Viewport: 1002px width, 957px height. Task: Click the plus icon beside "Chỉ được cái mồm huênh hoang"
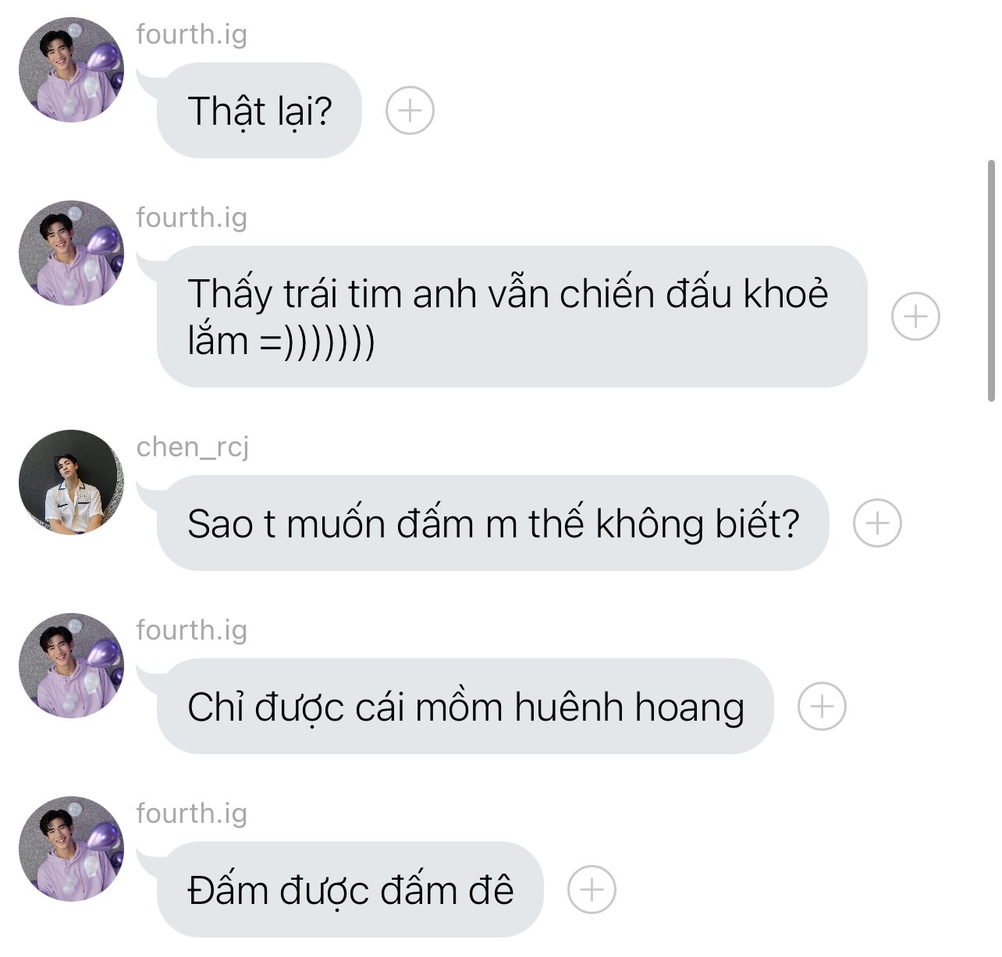click(822, 707)
